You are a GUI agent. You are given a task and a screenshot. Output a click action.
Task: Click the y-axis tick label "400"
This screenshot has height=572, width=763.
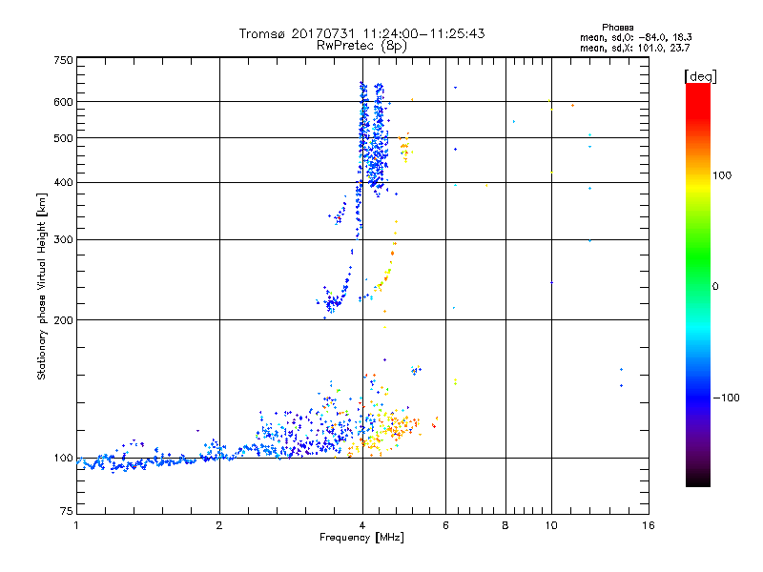click(63, 183)
